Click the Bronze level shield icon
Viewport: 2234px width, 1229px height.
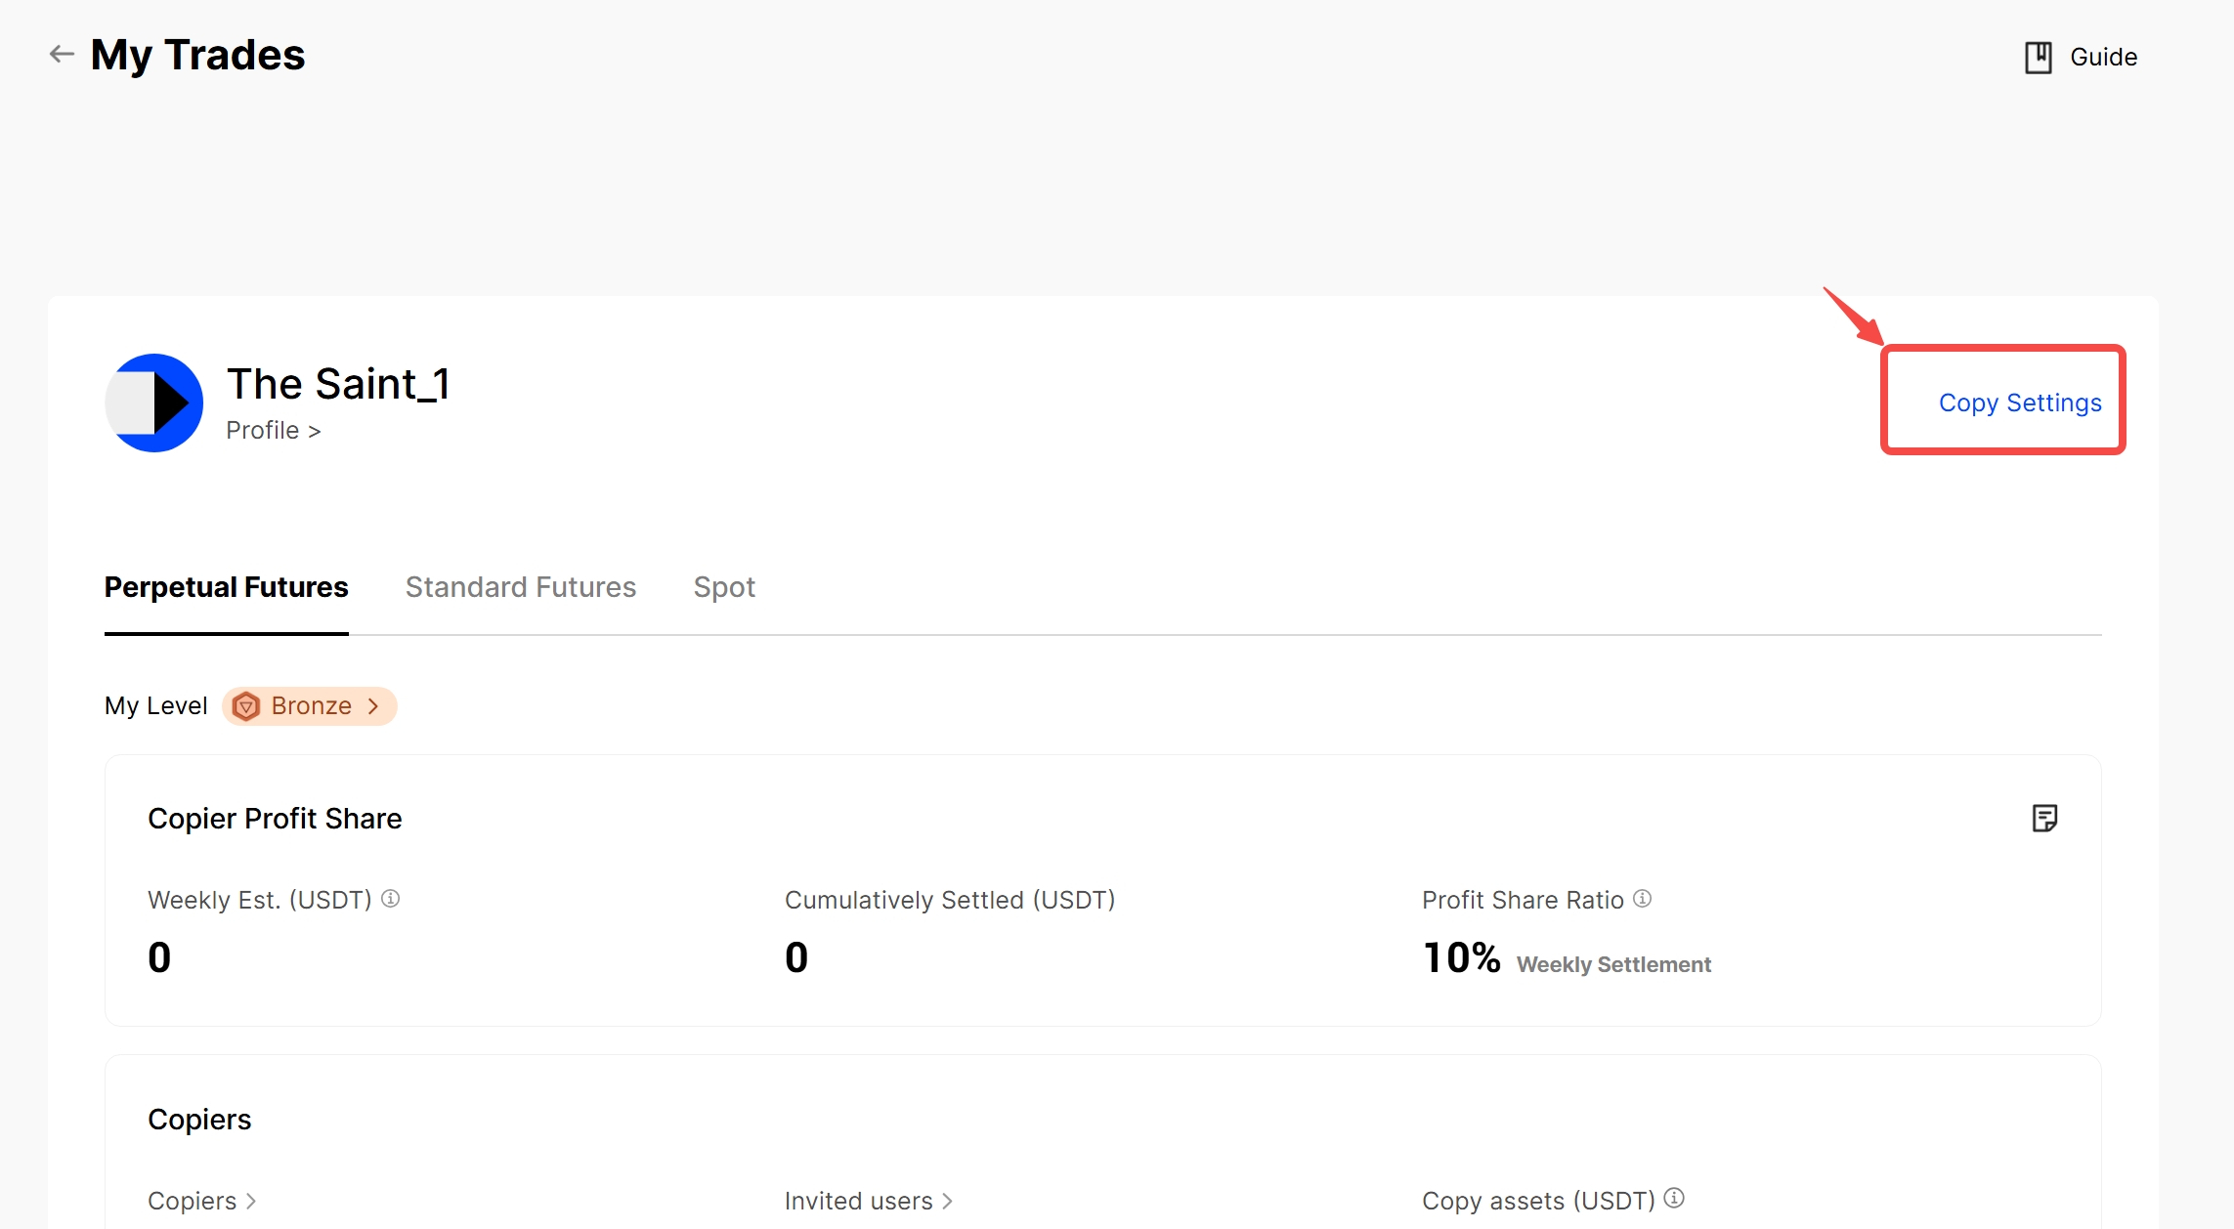[x=246, y=706]
